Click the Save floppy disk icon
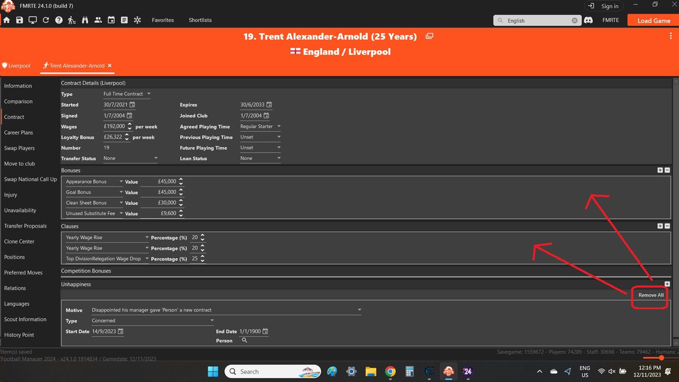This screenshot has height=382, width=679. click(20, 20)
